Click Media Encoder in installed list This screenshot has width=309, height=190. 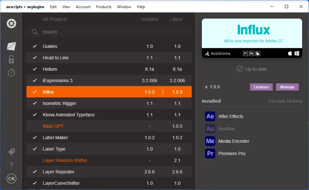point(234,141)
